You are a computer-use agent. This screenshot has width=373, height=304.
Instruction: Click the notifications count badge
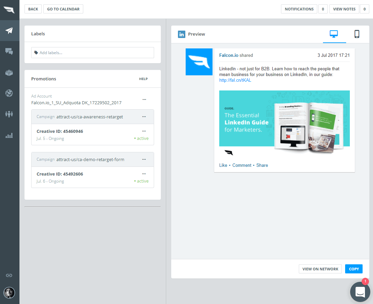tap(323, 9)
